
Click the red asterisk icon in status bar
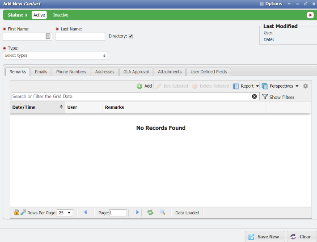click(310, 15)
